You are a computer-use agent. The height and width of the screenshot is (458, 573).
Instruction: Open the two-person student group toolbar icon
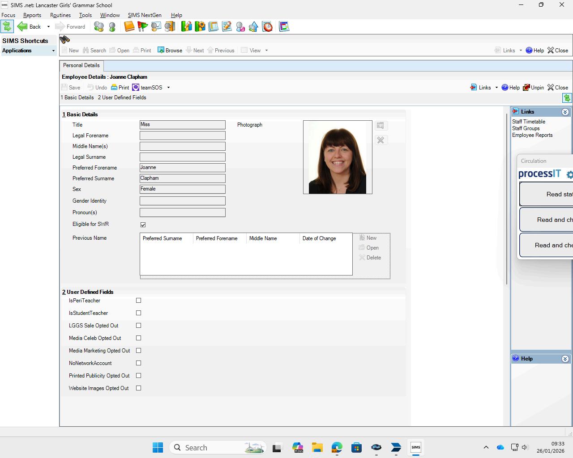pyautogui.click(x=99, y=27)
